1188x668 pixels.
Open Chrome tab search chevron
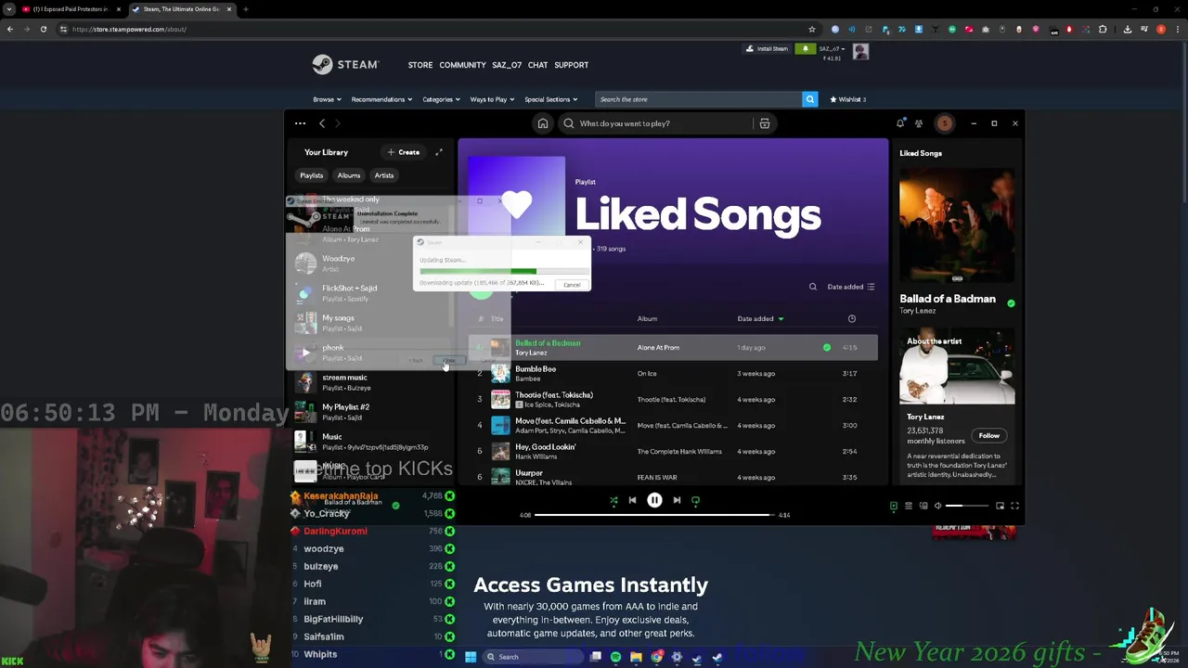[x=9, y=9]
